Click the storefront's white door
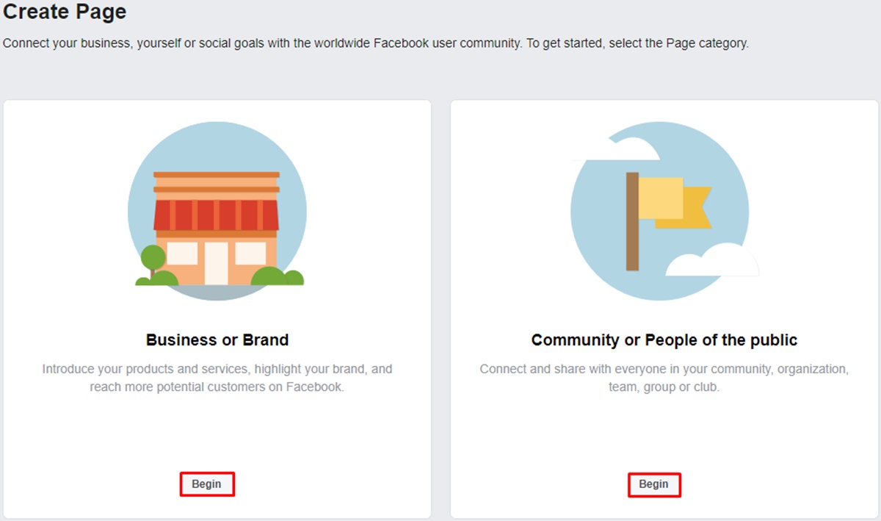Viewport: 881px width, 521px height. [217, 262]
